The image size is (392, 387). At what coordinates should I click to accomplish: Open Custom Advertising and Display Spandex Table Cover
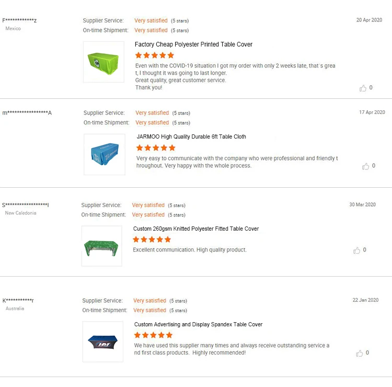point(198,324)
